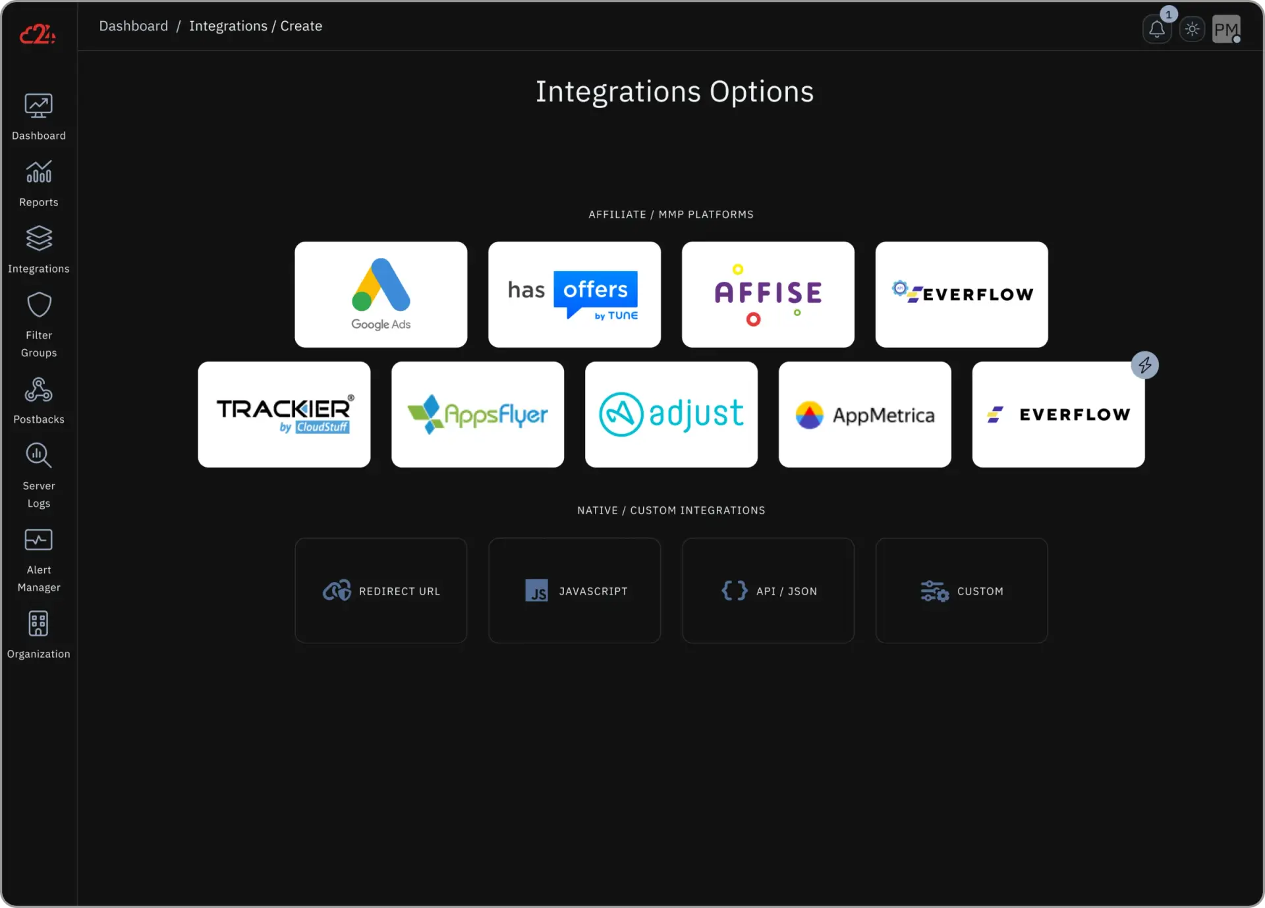The height and width of the screenshot is (908, 1265).
Task: Open Organization in sidebar
Action: pos(39,635)
